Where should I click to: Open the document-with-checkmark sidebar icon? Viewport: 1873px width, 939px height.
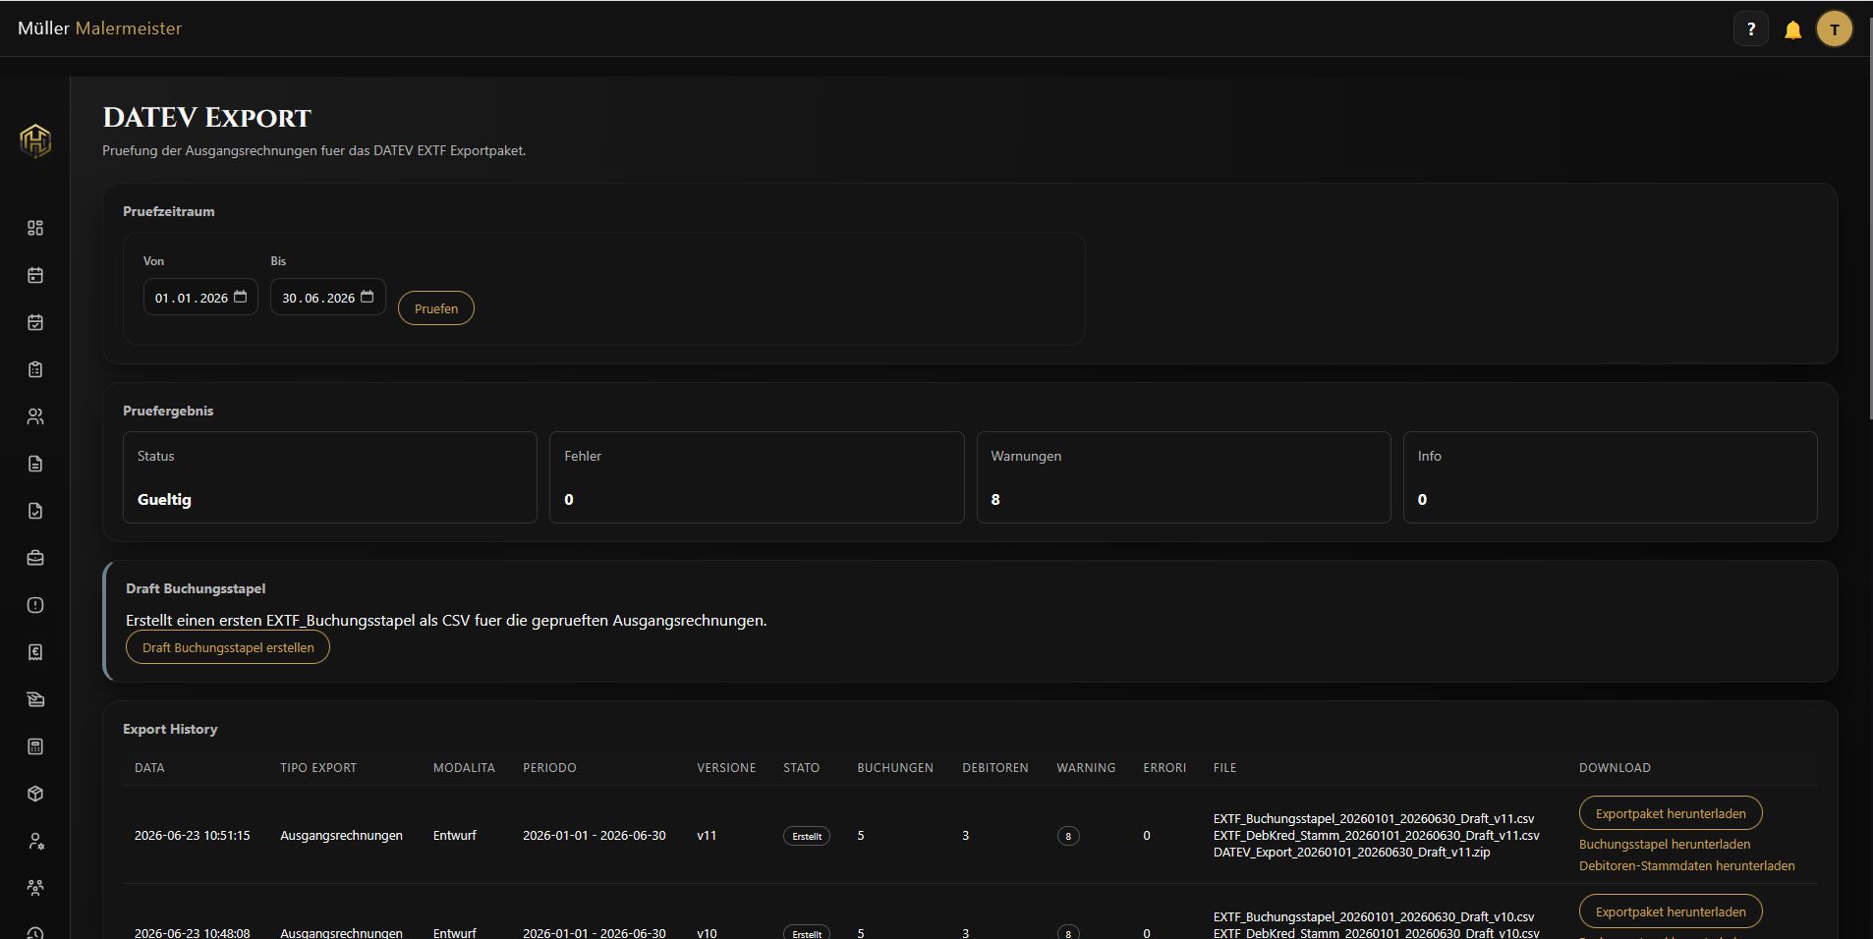pos(35,511)
